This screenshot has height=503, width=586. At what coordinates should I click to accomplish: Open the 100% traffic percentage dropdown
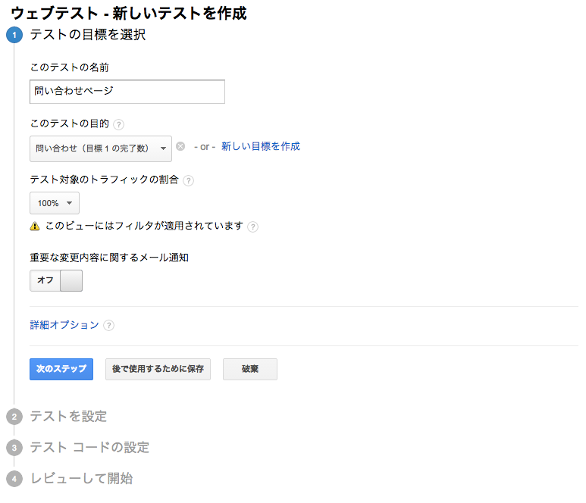(55, 203)
